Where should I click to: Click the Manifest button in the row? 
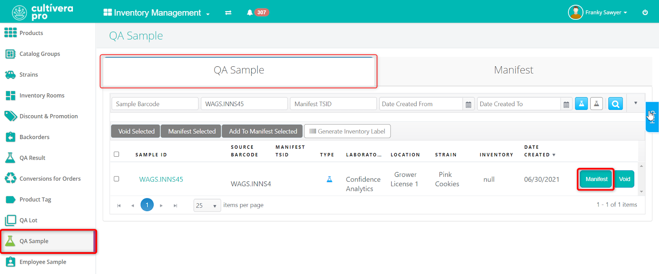(596, 179)
